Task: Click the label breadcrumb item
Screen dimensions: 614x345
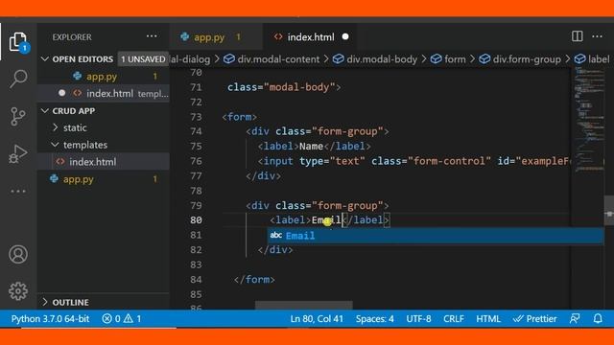Action: (x=592, y=59)
